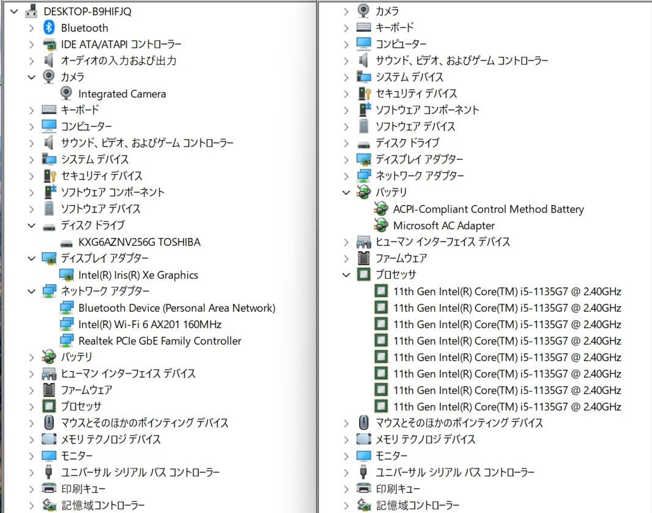Select Microsoft AC Adapter entry

(x=443, y=225)
